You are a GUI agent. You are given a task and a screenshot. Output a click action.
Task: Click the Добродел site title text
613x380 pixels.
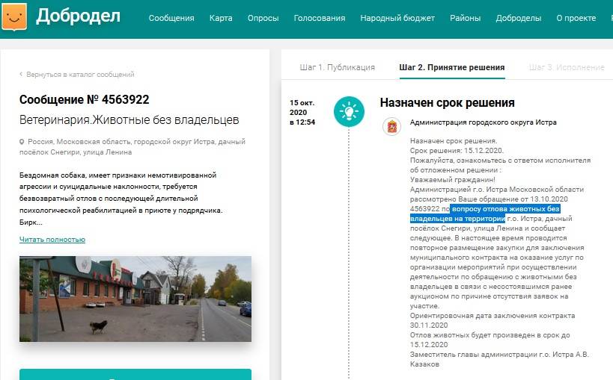[78, 16]
